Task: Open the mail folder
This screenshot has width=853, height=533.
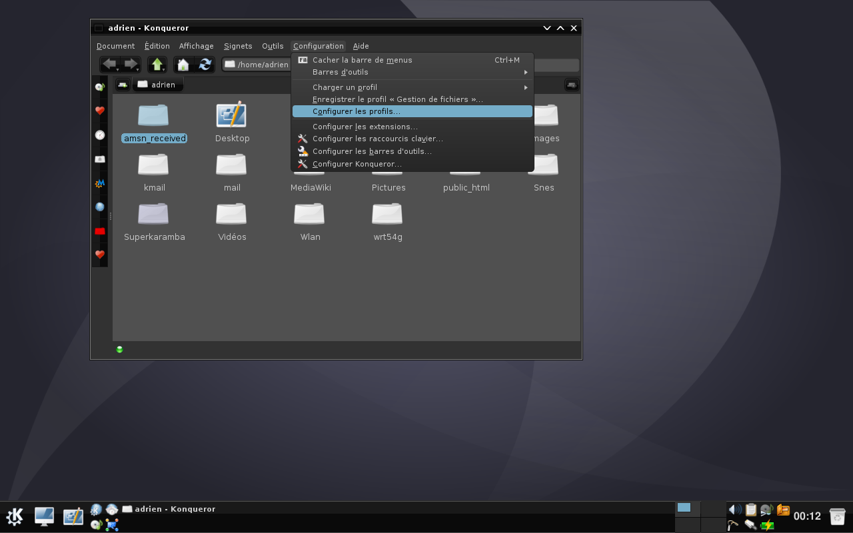Action: point(232,172)
